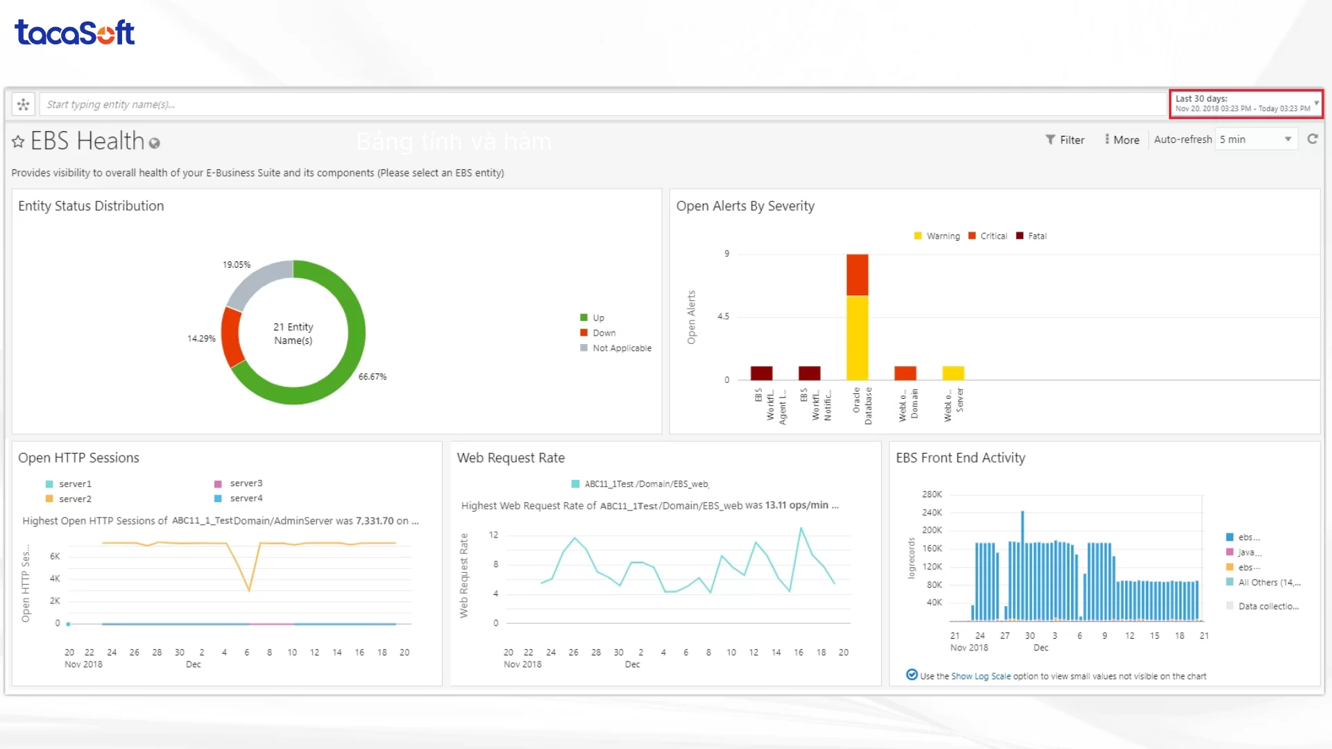Click the yellow Warning bar for Oracle Database
Image resolution: width=1332 pixels, height=749 pixels.
pos(857,338)
